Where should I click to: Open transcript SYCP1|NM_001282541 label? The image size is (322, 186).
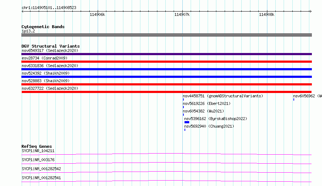coord(41,178)
